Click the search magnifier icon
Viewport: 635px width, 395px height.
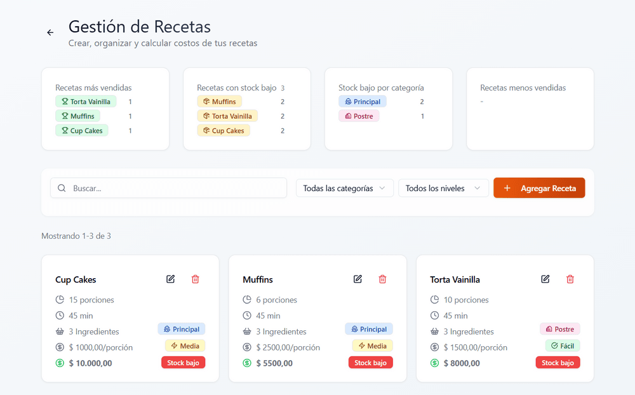(62, 188)
